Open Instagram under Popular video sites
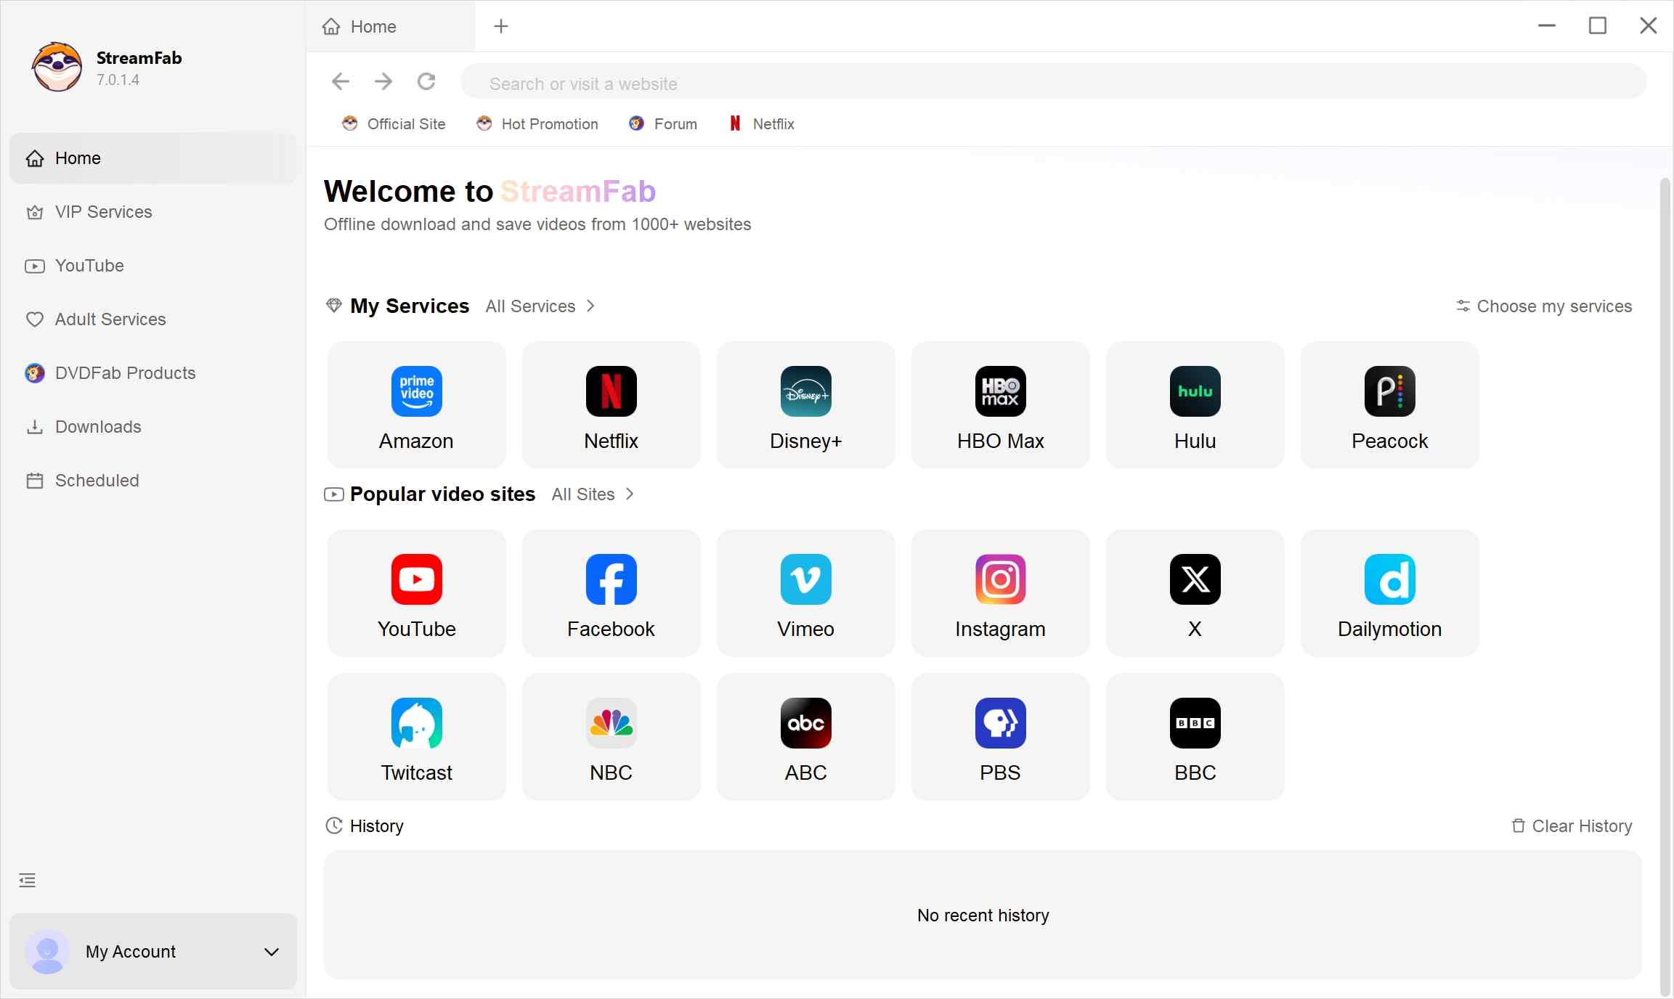Screen dimensions: 1674x999 (x=1000, y=592)
